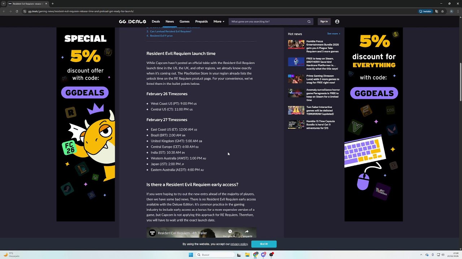Click the search magnifier icon
Screen dimensions: 462x259
click(x=309, y=22)
